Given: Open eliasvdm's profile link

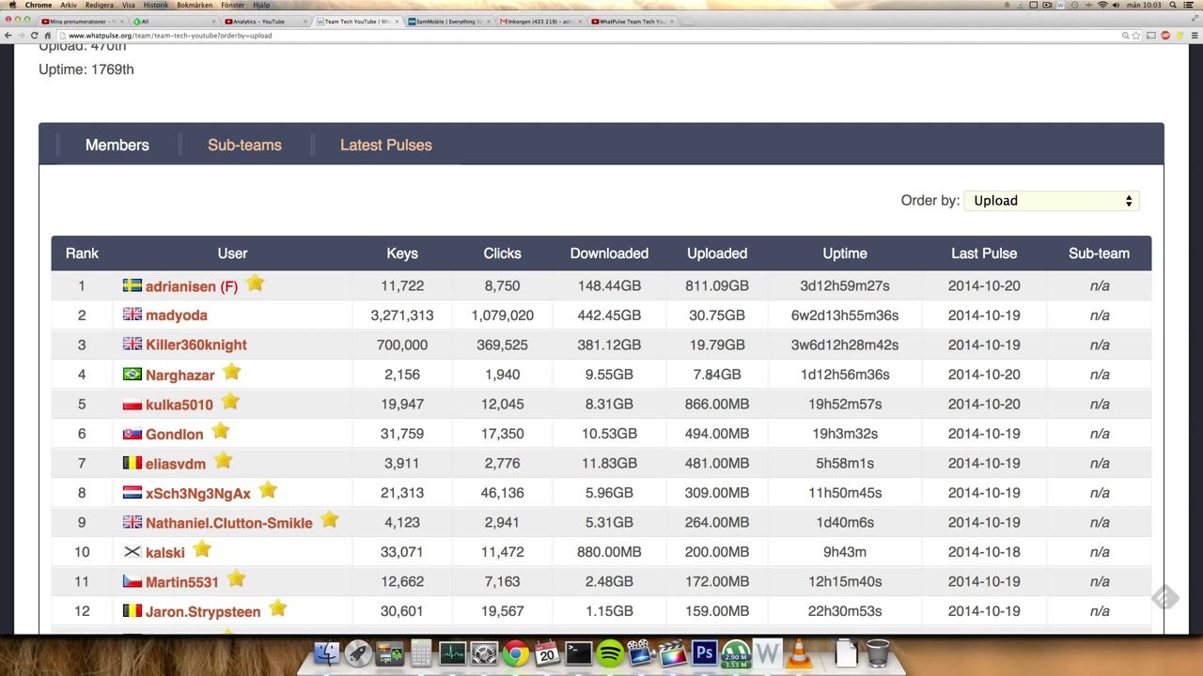Looking at the screenshot, I should pos(176,464).
